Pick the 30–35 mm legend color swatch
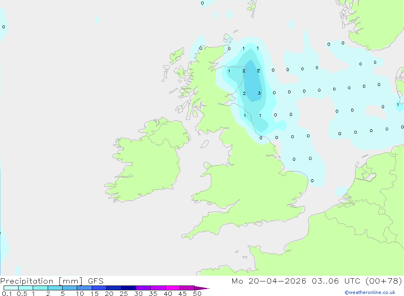 point(143,288)
